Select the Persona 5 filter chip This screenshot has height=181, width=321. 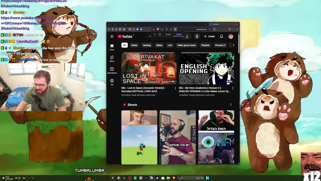pyautogui.click(x=220, y=45)
